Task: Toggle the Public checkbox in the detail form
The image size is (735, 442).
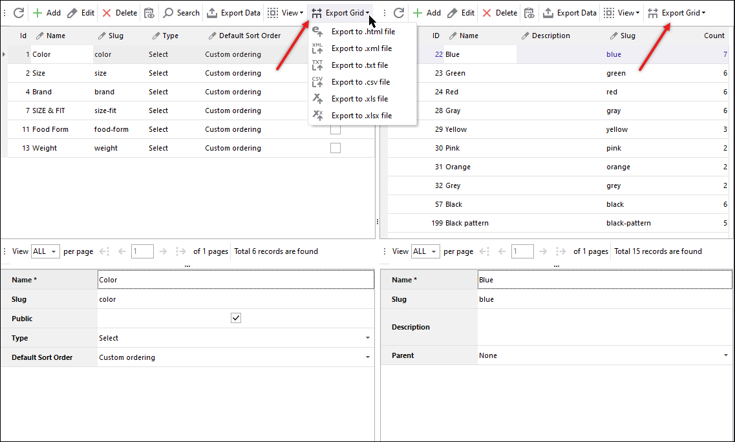Action: pyautogui.click(x=236, y=317)
